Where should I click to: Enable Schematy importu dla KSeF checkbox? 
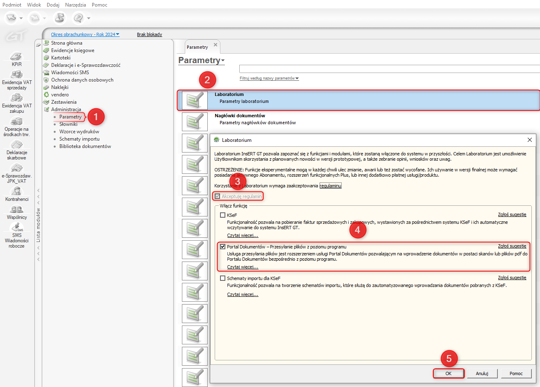pos(223,278)
